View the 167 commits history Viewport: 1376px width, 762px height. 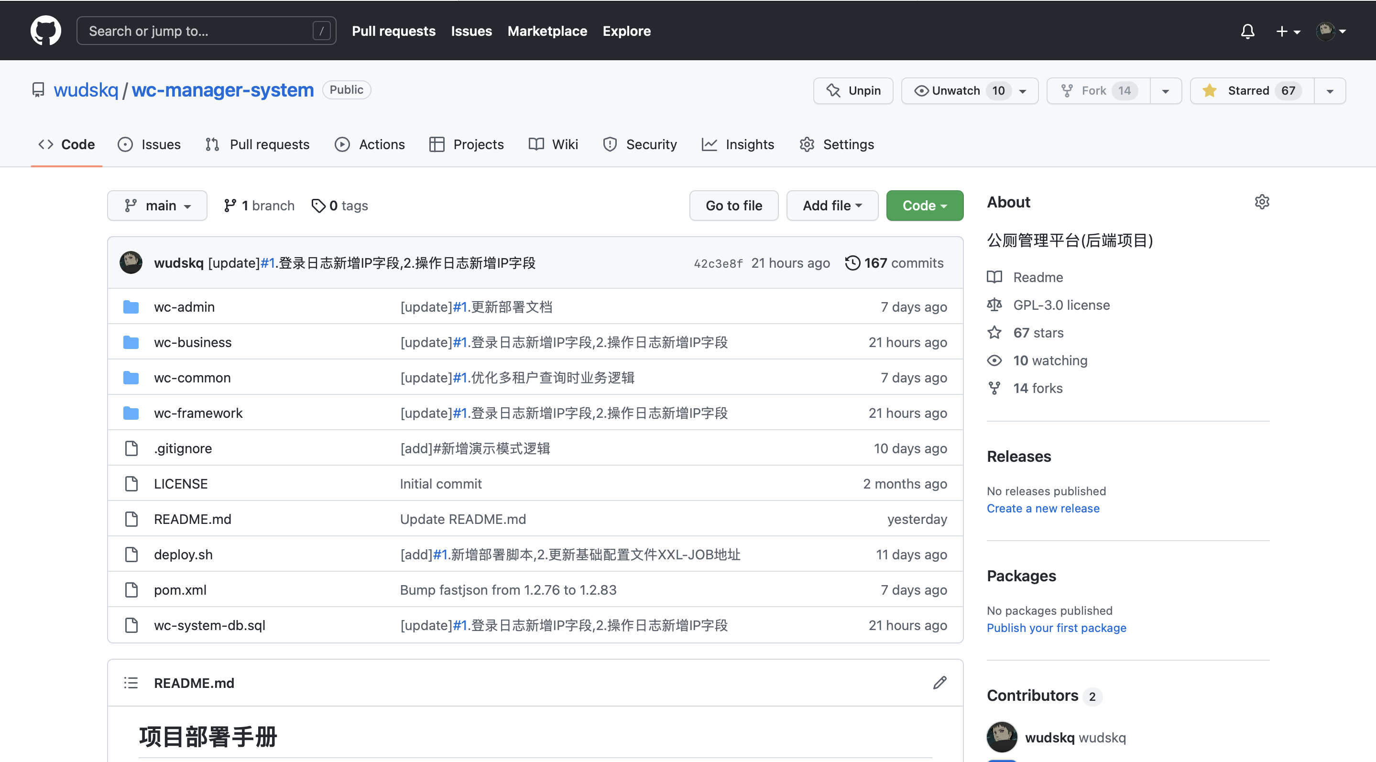894,263
